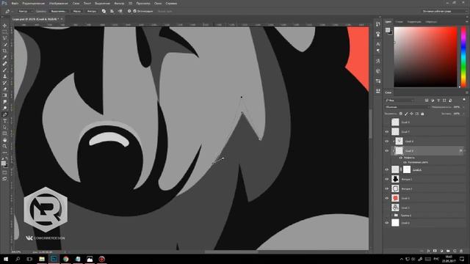Hide the bottom white background layer

click(x=387, y=223)
